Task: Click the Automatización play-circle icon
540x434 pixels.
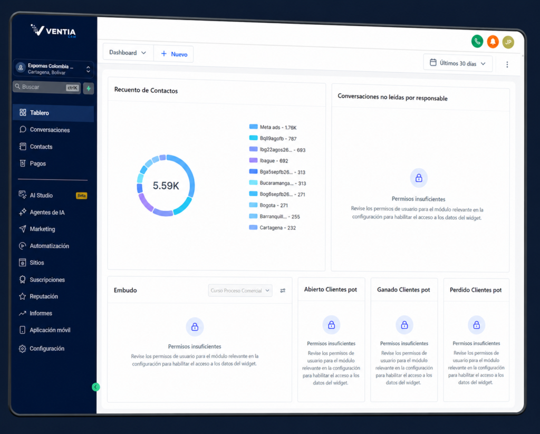Action: tap(22, 246)
